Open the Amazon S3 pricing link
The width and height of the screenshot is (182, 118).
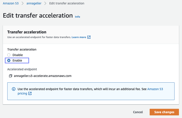(157, 89)
